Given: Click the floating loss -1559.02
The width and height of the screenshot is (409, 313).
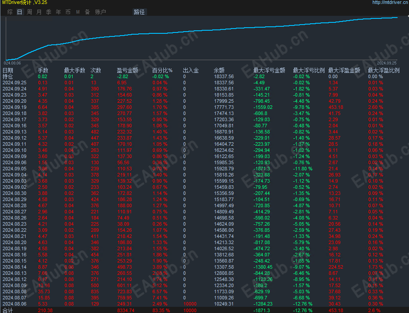Looking at the screenshot, I should pos(263,107).
